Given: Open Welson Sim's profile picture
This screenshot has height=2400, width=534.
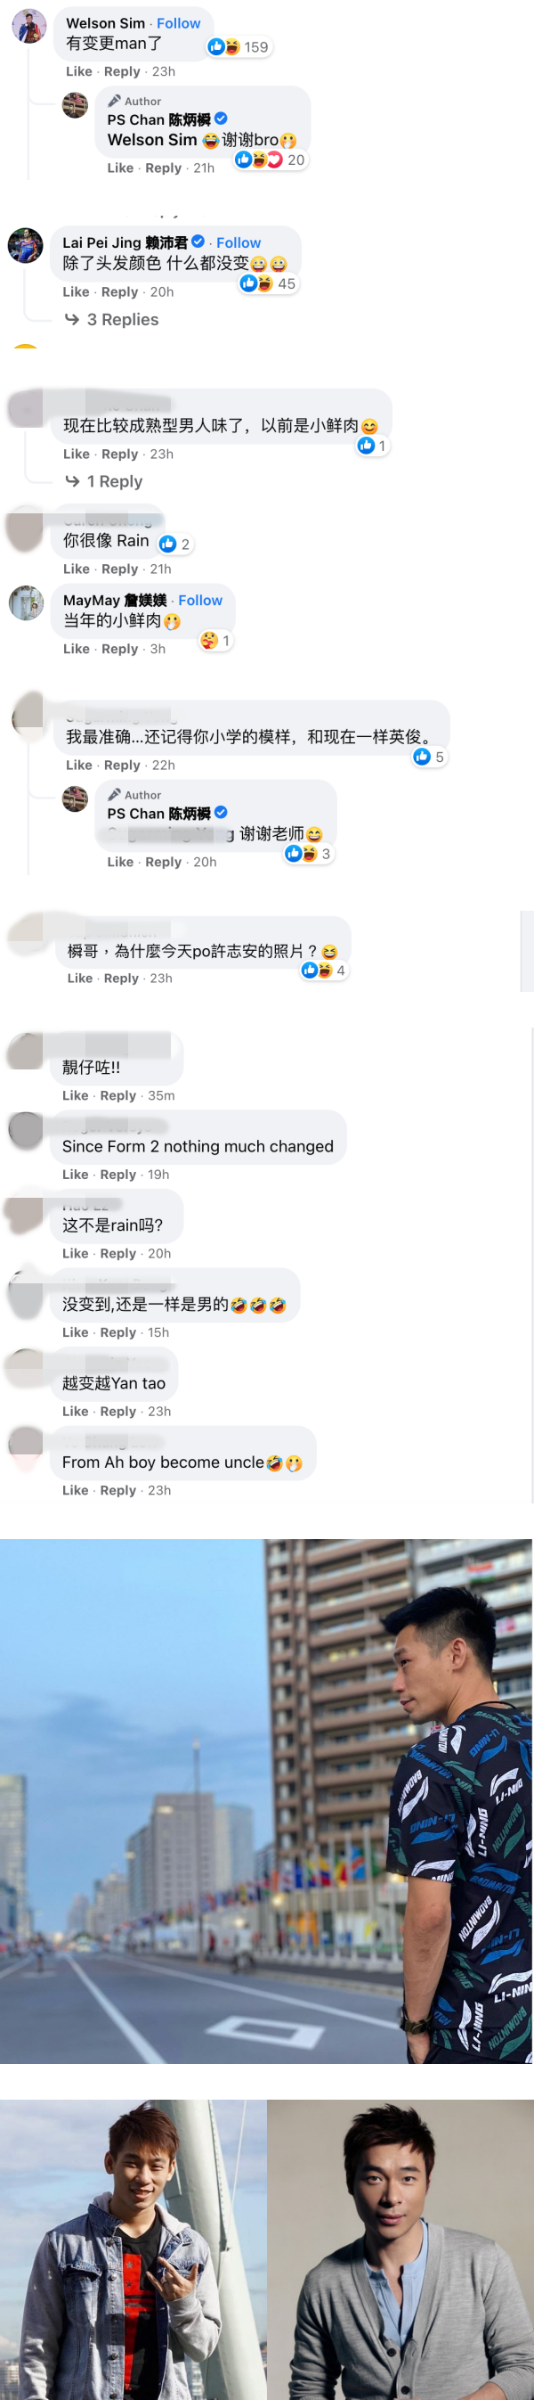Looking at the screenshot, I should (x=28, y=26).
